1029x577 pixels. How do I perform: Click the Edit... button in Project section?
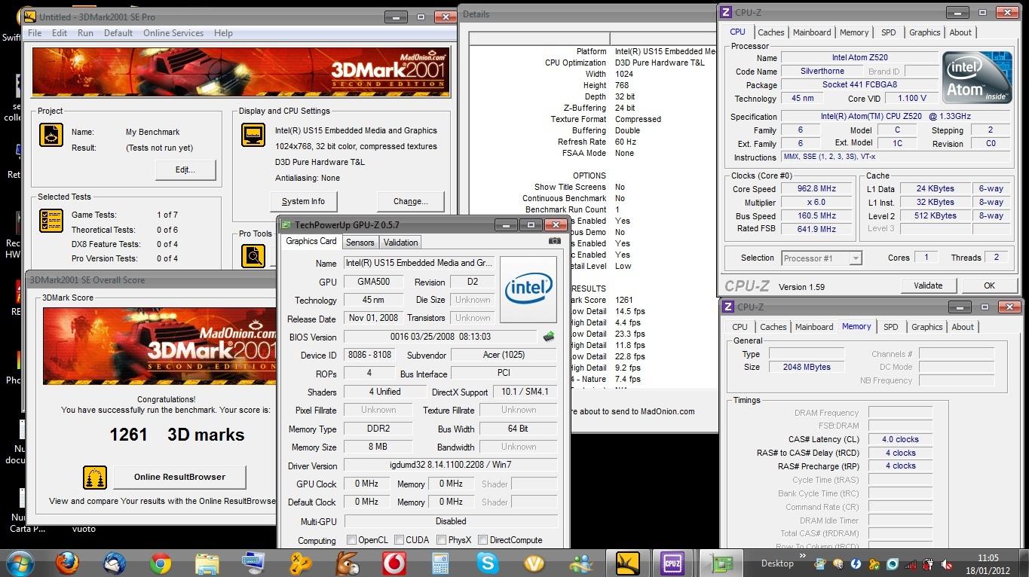coord(185,169)
